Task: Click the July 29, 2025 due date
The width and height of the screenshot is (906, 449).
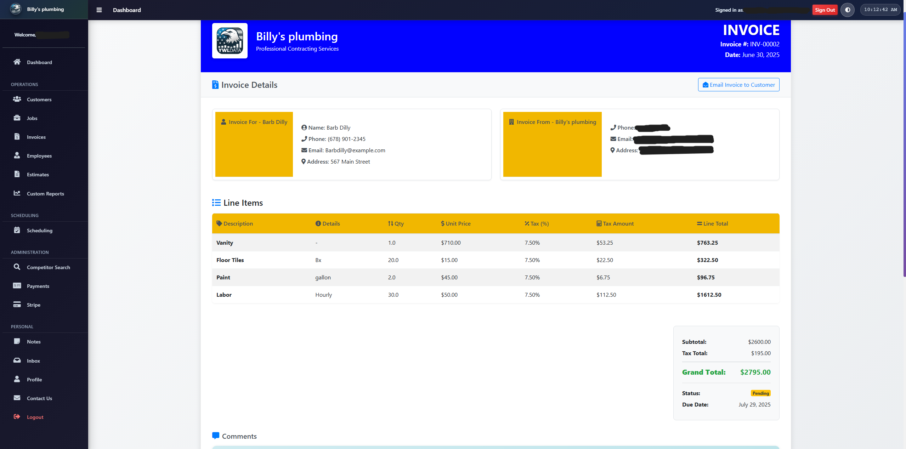Action: (754, 405)
